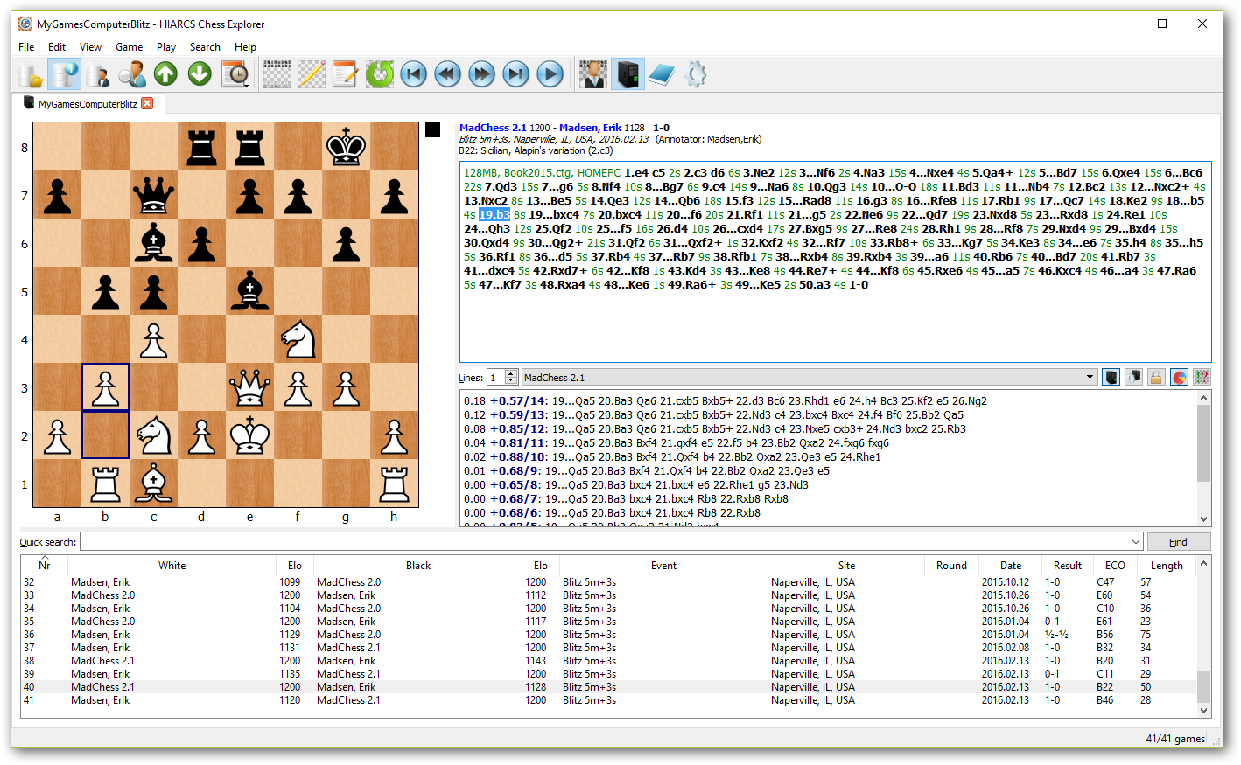The width and height of the screenshot is (1241, 765).
Task: Open the notepad annotate game icon
Action: [346, 74]
